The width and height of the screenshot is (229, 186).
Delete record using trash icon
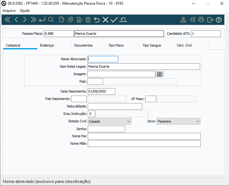pyautogui.click(x=88, y=20)
